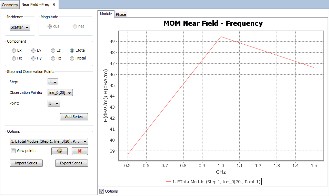
Task: Expand the Point number dropdown
Action: pos(54,103)
